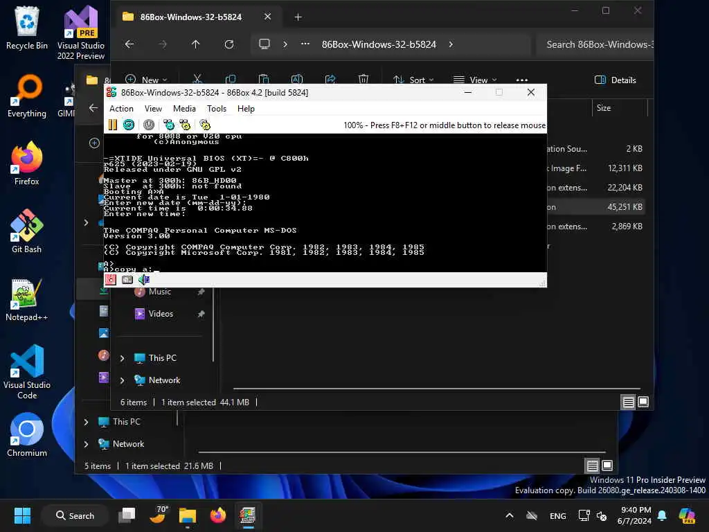
Task: Open the 86Box Action menu
Action: (121, 109)
